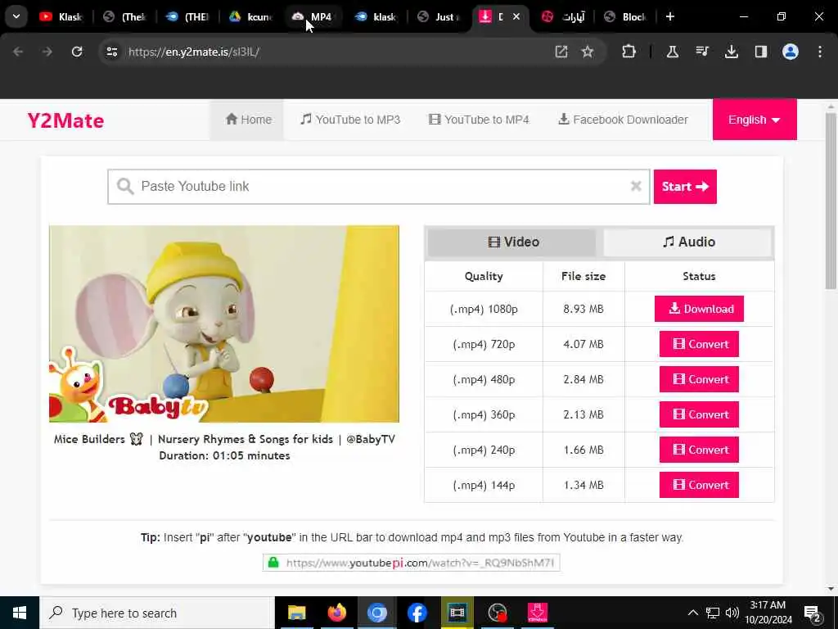Convert the 720p mp4 video

tap(699, 344)
